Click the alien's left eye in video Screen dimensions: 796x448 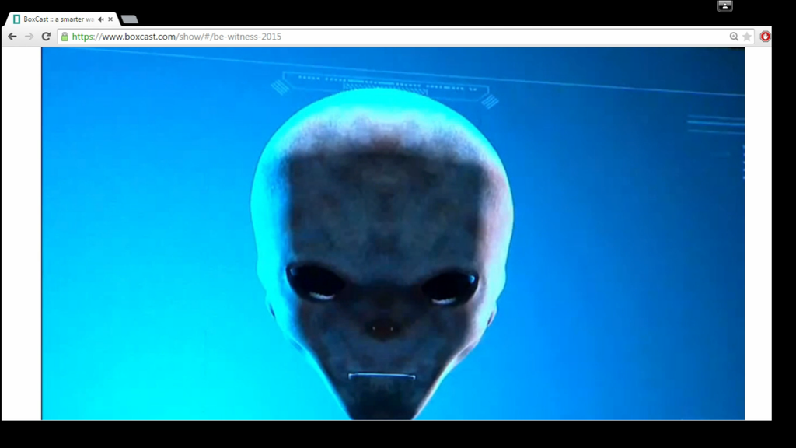point(316,282)
